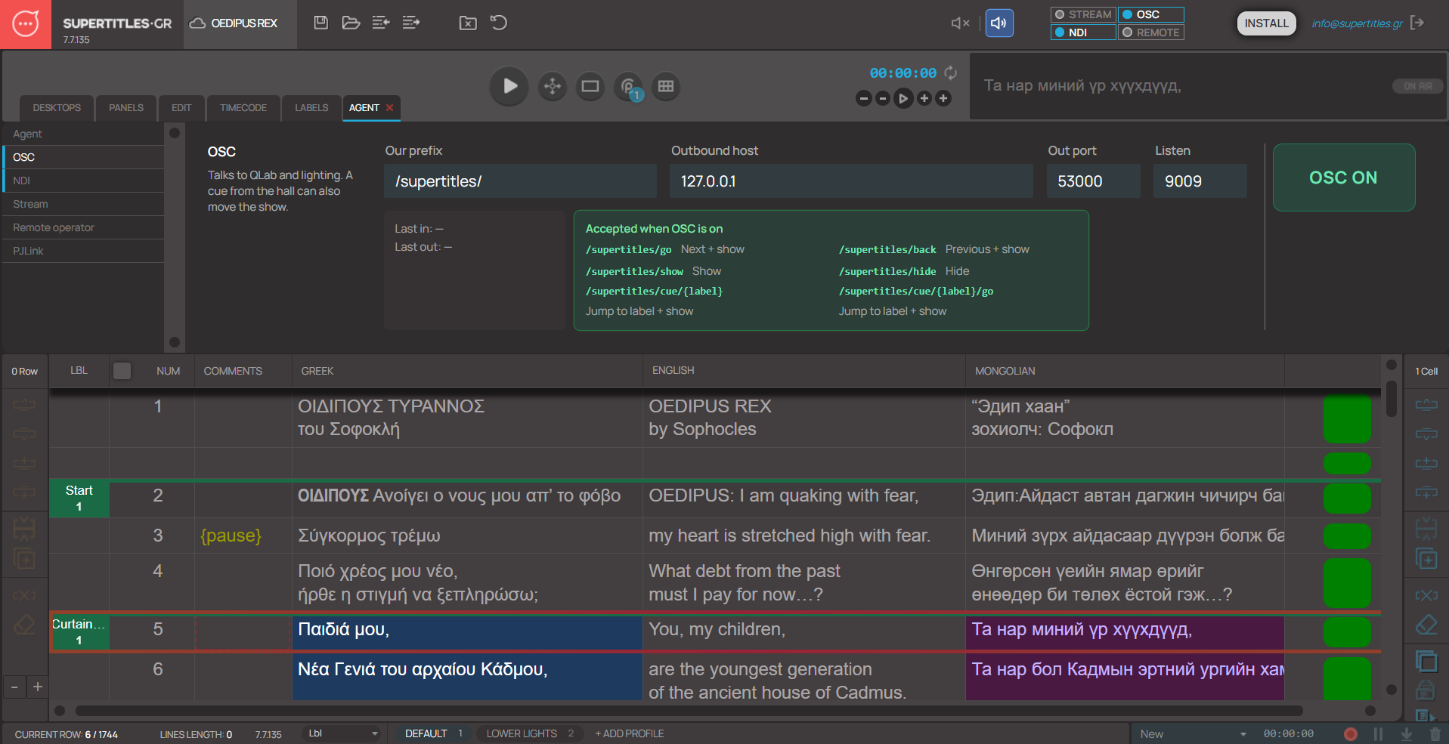
Task: Toggle the sound-on speaker button
Action: (x=999, y=23)
